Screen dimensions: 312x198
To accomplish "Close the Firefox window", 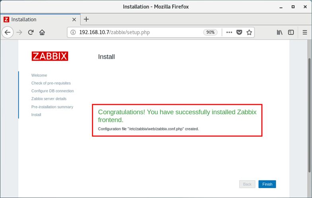I will pos(305,7).
